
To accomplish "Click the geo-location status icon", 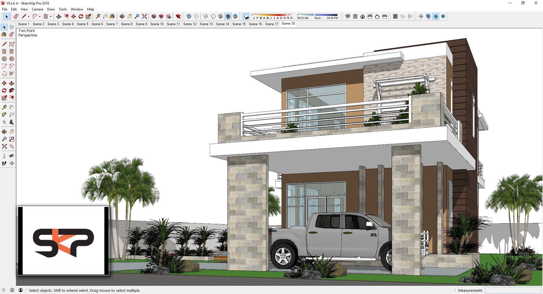I will (4, 290).
